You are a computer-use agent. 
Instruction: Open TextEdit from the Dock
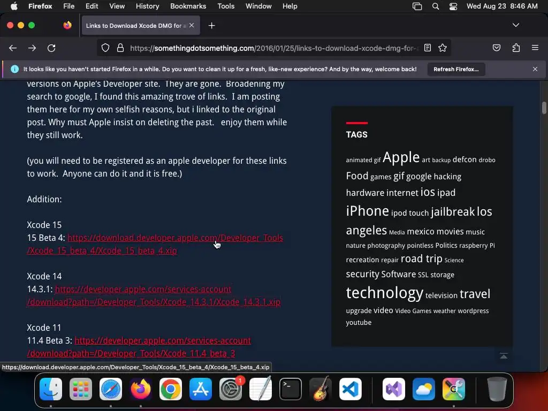[261, 389]
